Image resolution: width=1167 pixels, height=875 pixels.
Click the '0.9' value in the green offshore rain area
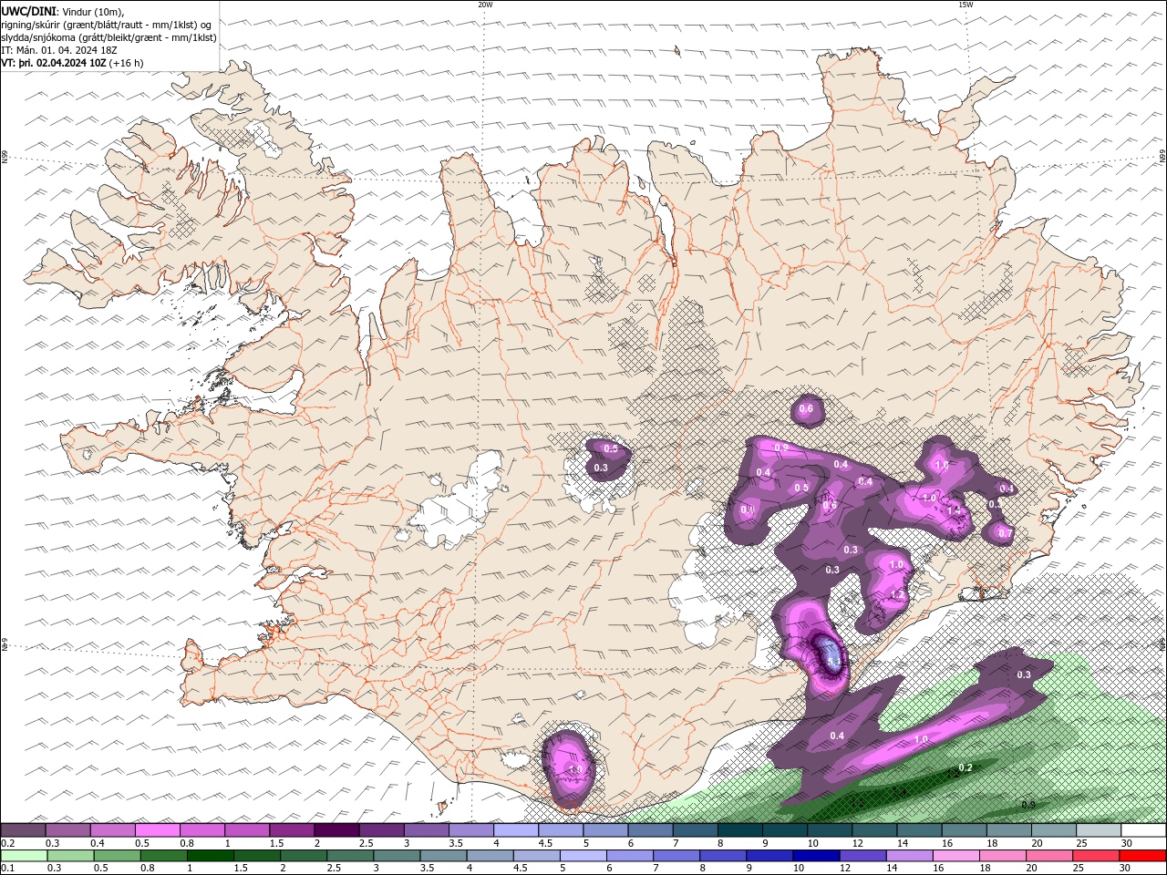[1028, 805]
